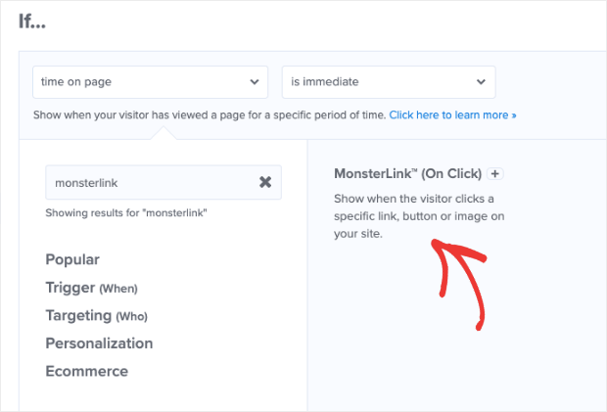
Task: Clear the monsterlink search with the X icon
Action: pos(265,182)
